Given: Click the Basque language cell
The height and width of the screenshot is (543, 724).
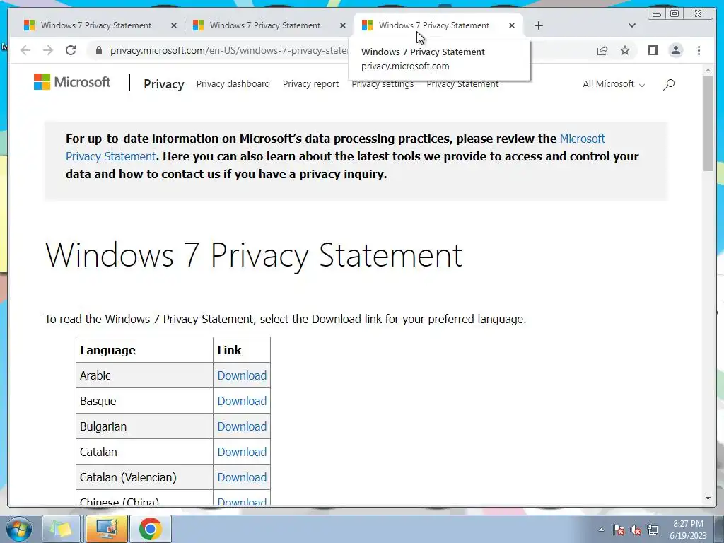Looking at the screenshot, I should coord(144,401).
